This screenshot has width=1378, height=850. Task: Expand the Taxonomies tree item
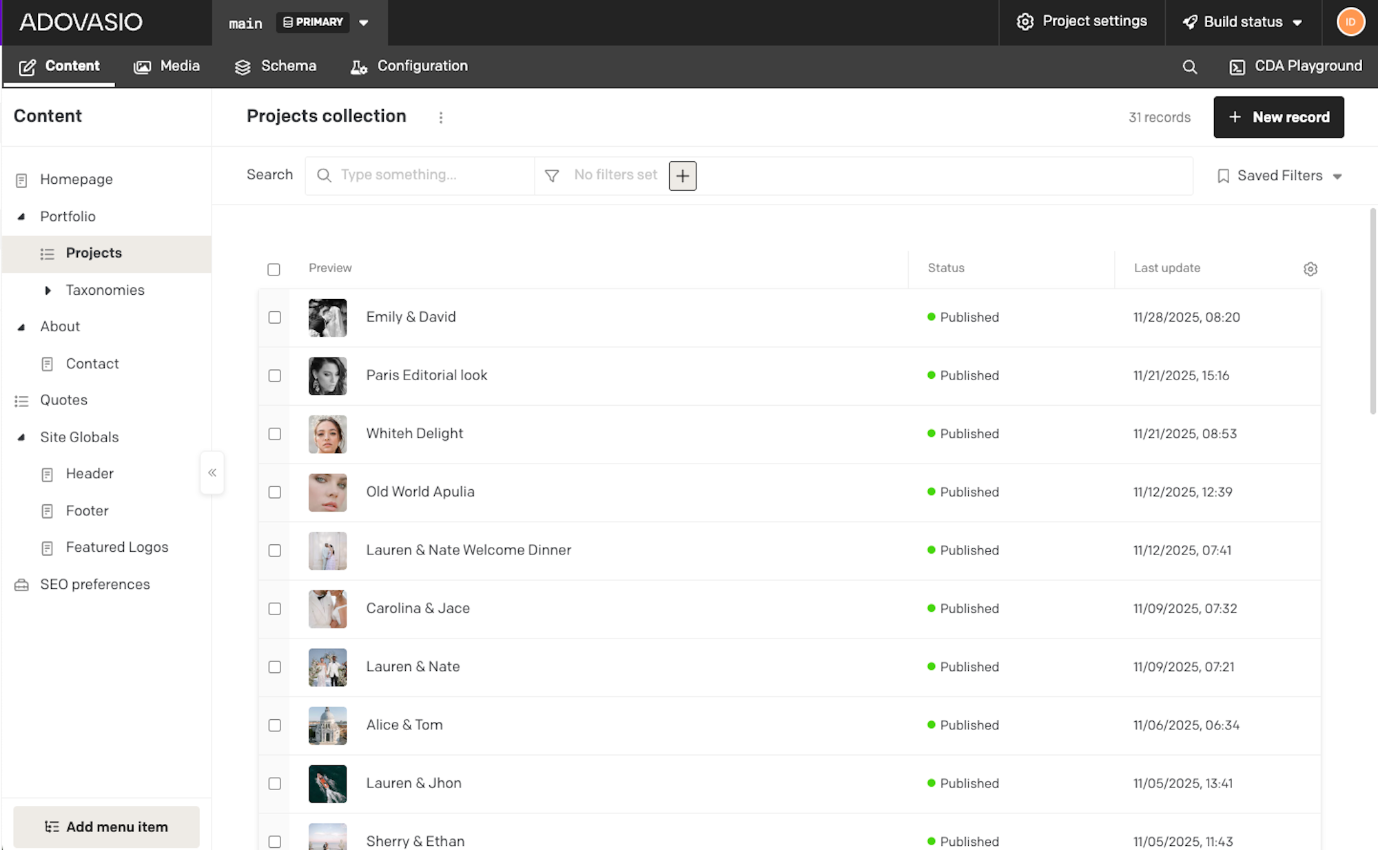(x=48, y=291)
